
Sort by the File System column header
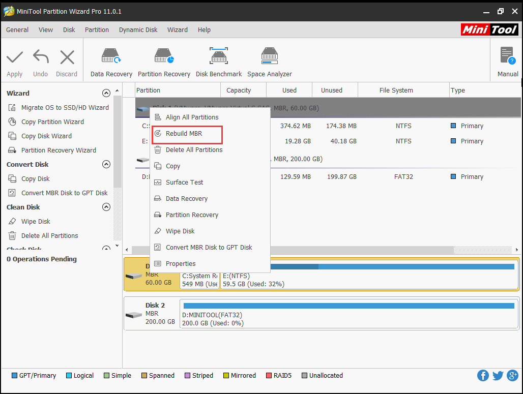[403, 90]
